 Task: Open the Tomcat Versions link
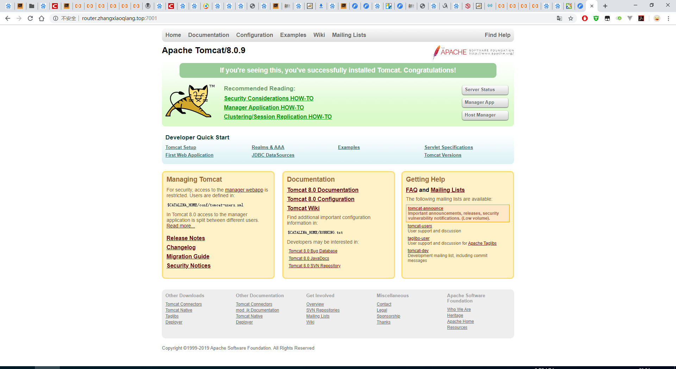(443, 155)
